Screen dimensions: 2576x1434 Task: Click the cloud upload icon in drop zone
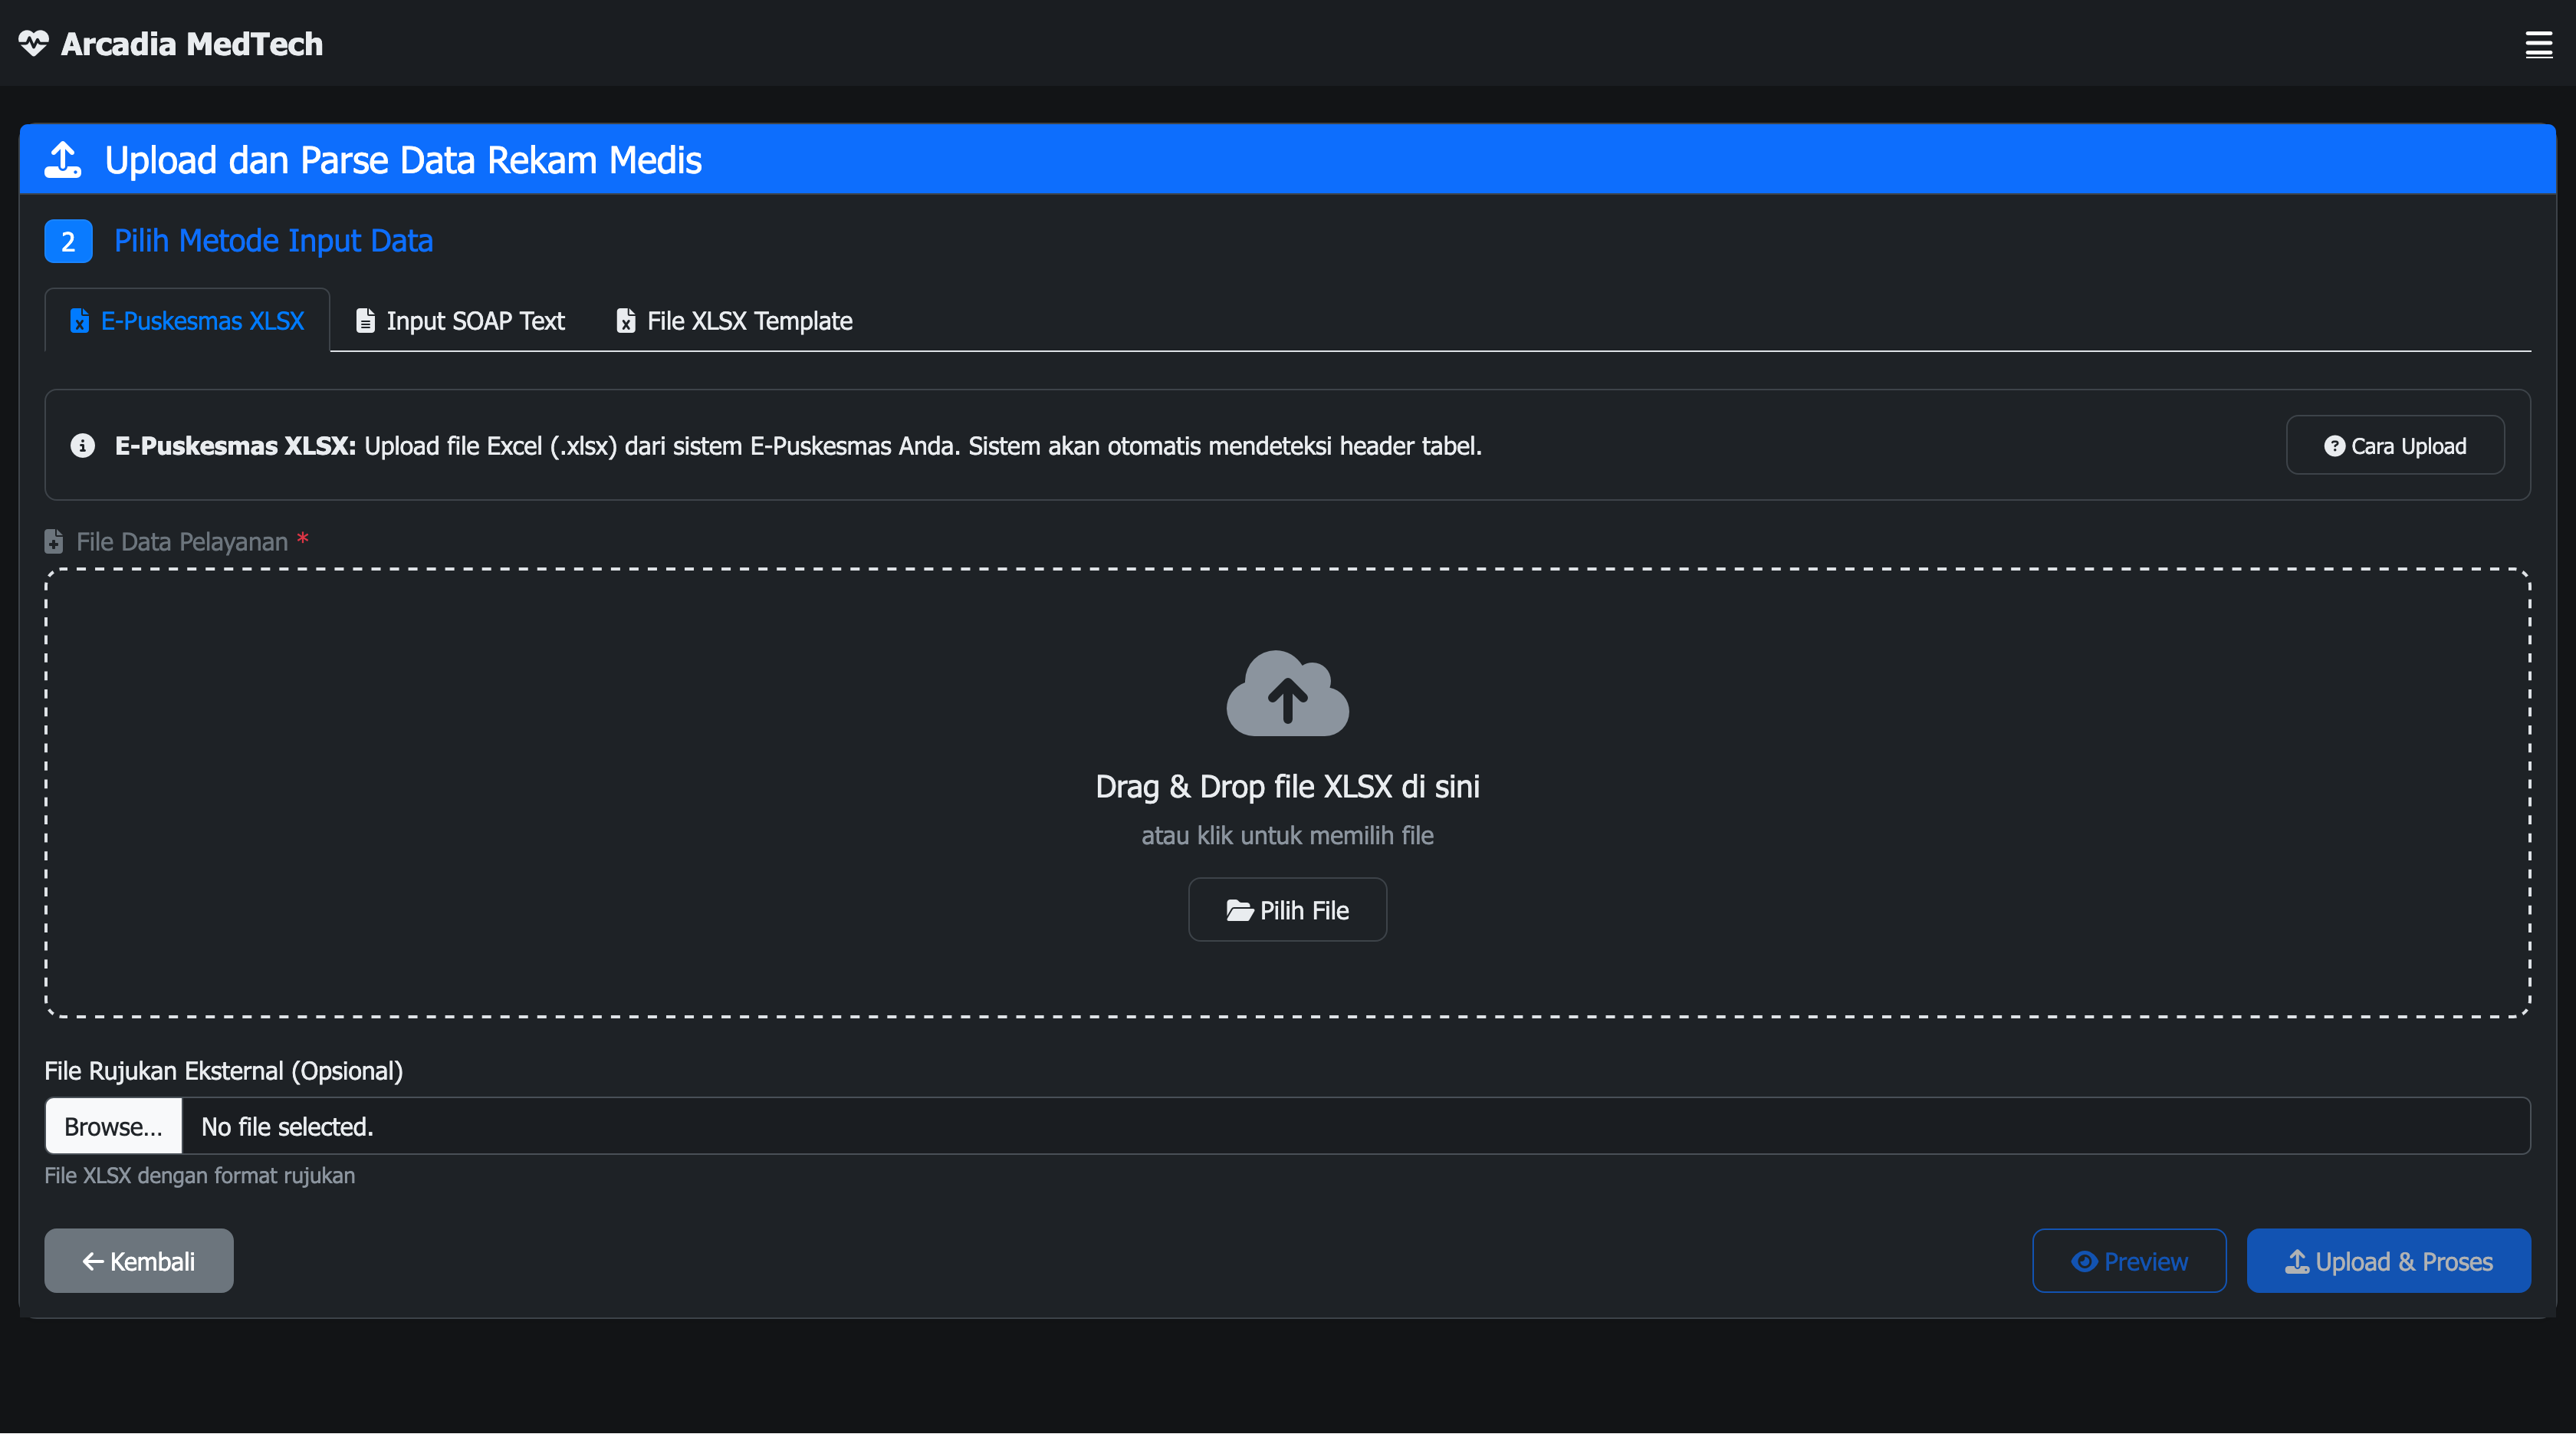point(1287,694)
